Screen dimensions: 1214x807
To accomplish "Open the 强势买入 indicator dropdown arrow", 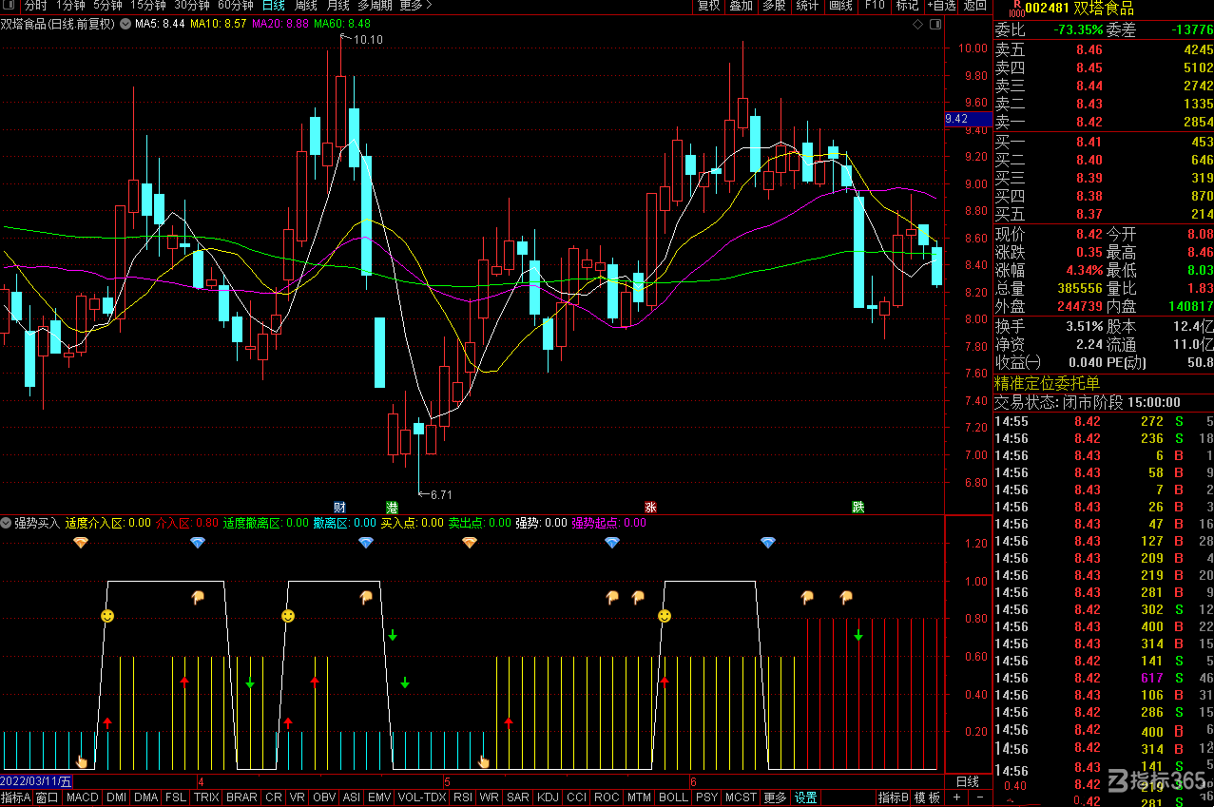I will [x=6, y=522].
